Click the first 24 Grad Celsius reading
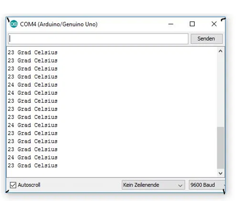 33,85
